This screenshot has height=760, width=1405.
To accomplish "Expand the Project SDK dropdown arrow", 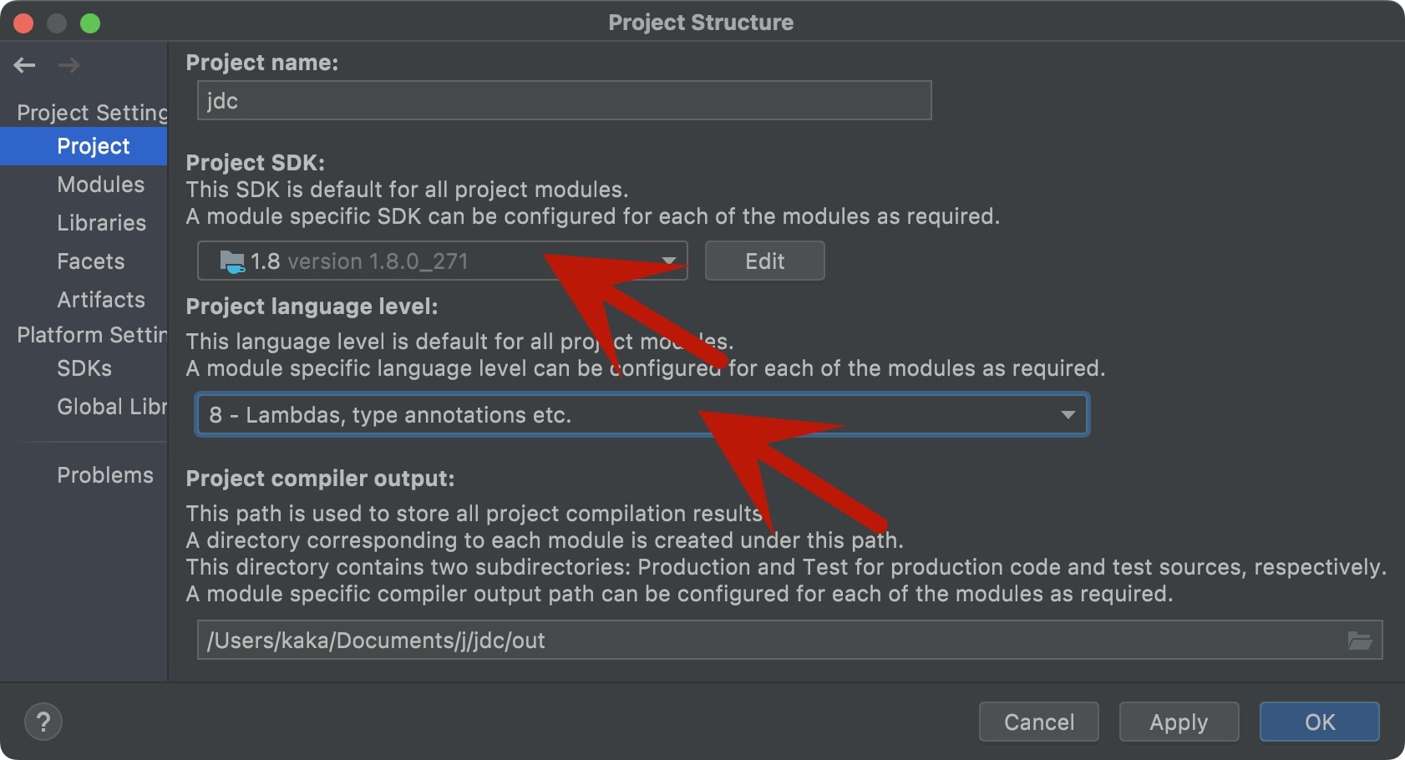I will (x=669, y=261).
